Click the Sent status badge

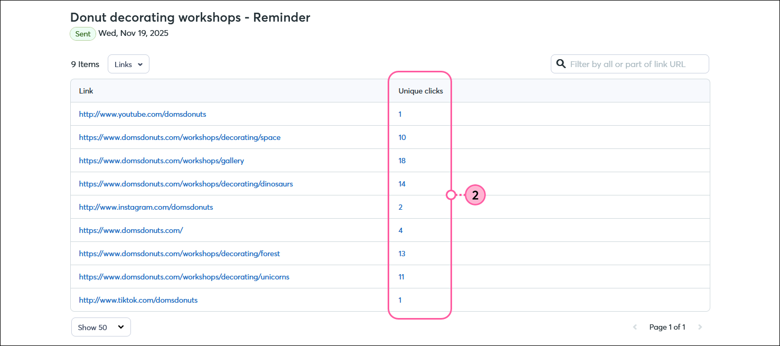pos(82,33)
